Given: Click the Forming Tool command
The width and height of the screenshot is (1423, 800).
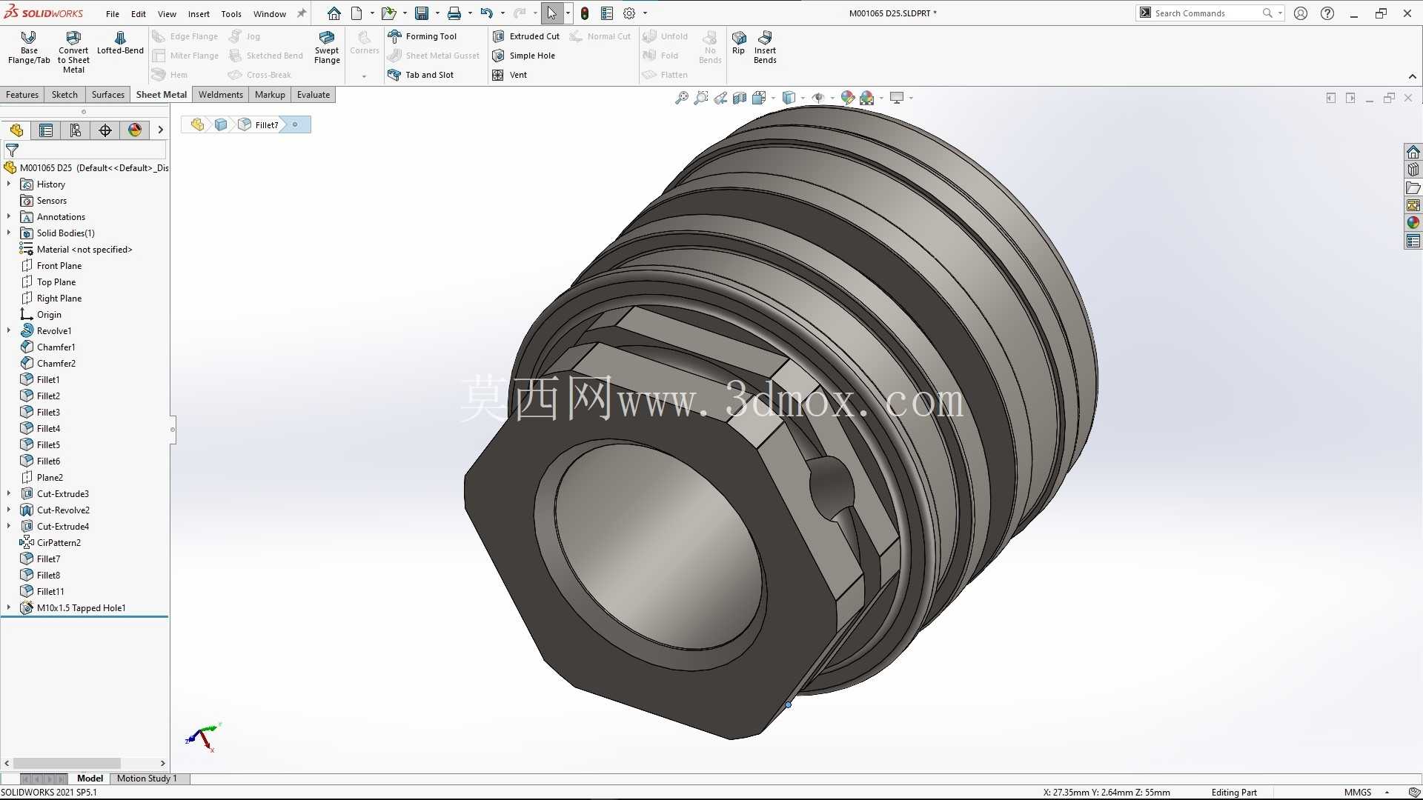Looking at the screenshot, I should pos(422,36).
